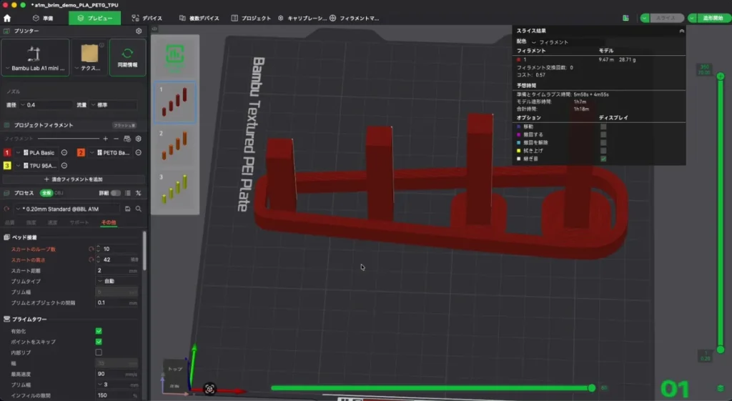The height and width of the screenshot is (401, 732).
Task: Open printer settings gear icon
Action: (x=139, y=31)
